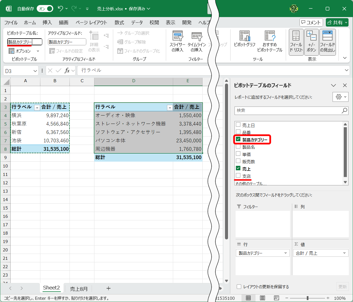Click the ピボットテーブル名 input field
The image size is (353, 302).
(25, 42)
